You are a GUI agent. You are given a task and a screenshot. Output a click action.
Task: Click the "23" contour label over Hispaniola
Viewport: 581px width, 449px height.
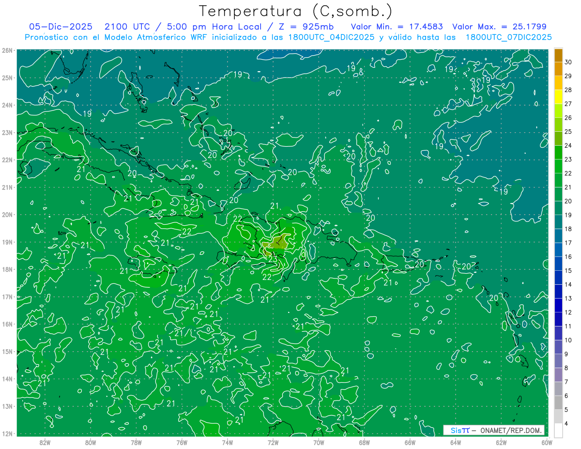click(273, 260)
